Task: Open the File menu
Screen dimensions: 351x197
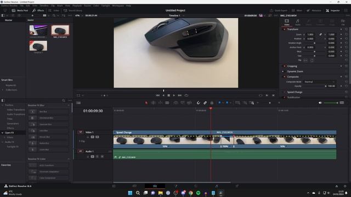Action: (x=22, y=5)
